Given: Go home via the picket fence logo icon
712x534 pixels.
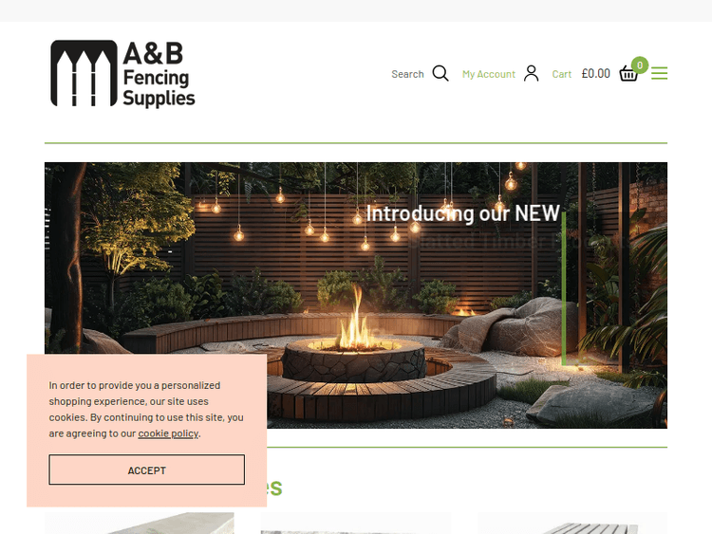Looking at the screenshot, I should pyautogui.click(x=84, y=73).
